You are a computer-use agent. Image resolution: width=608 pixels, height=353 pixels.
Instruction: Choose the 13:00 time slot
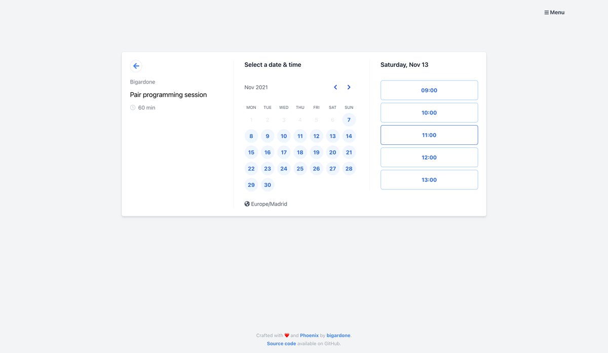429,179
